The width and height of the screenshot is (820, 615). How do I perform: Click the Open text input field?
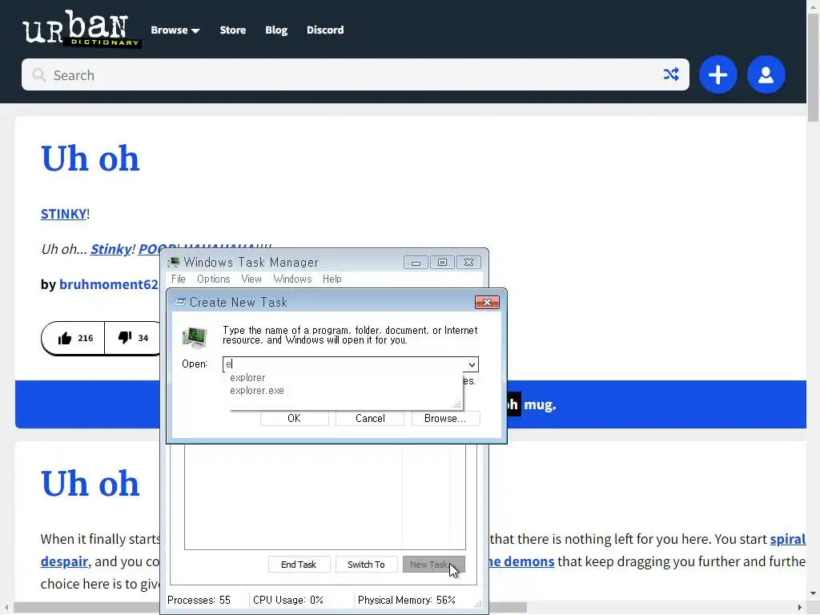[345, 364]
